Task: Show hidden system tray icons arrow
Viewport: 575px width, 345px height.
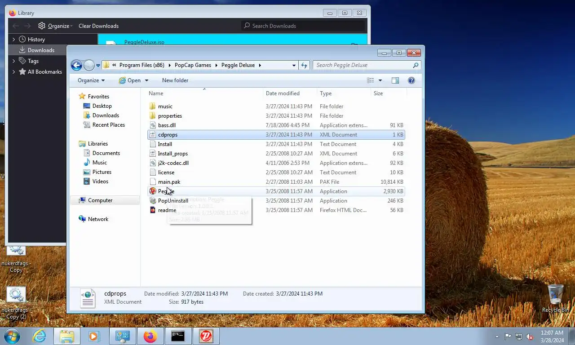Action: (x=497, y=336)
